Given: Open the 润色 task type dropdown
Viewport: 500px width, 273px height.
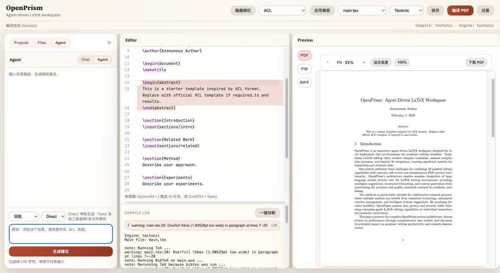Looking at the screenshot, I should click(24, 216).
